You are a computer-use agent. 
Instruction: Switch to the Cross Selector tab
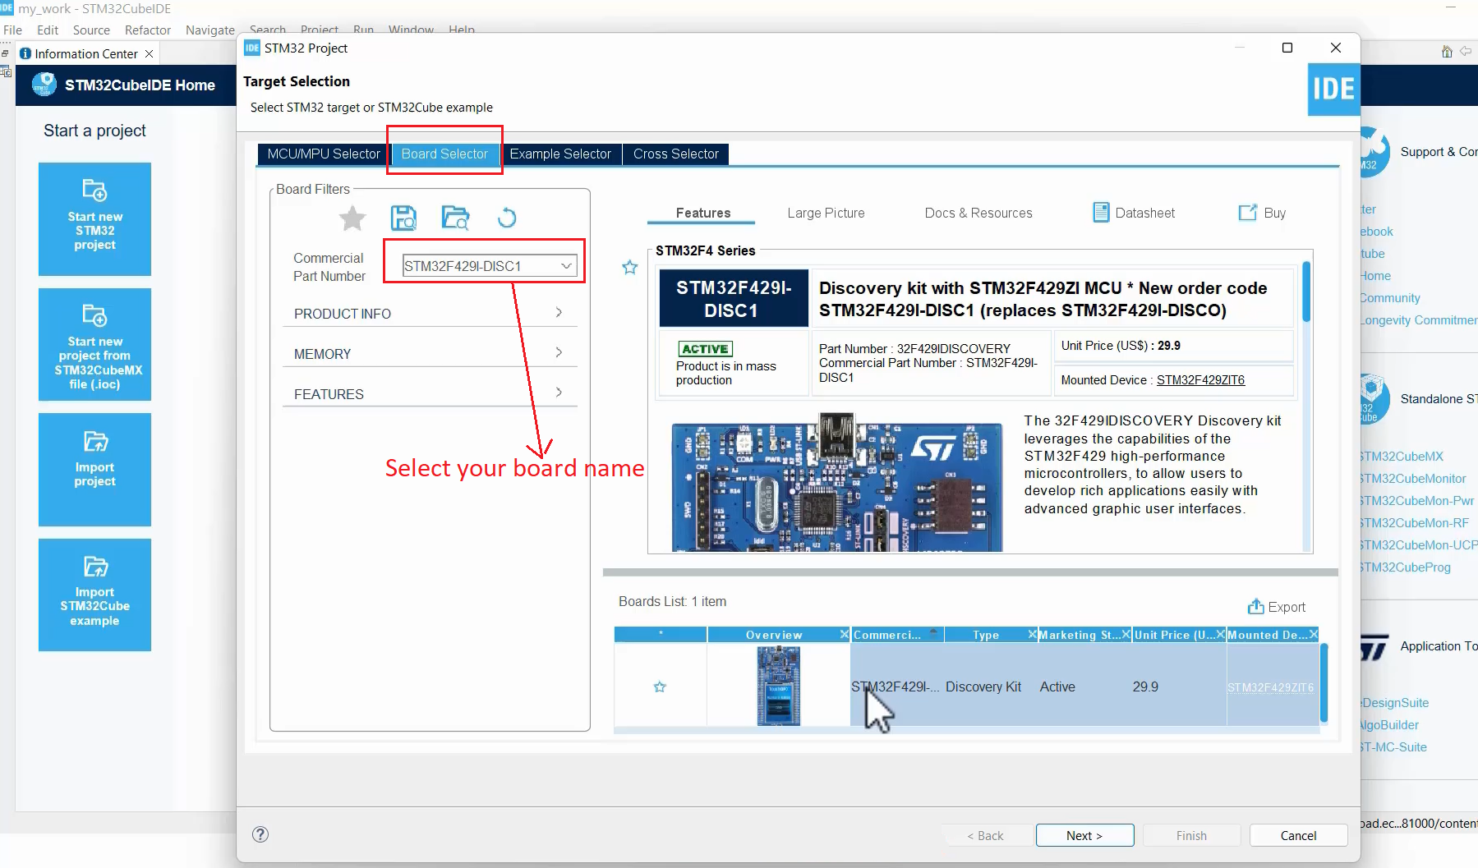(675, 154)
